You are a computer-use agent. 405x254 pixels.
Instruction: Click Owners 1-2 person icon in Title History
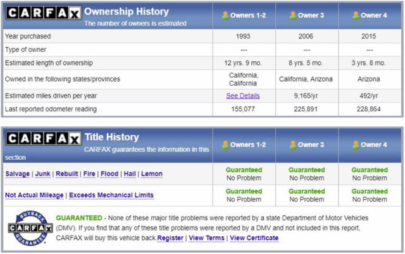[225, 145]
